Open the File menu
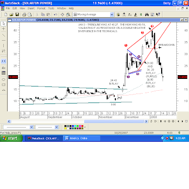The image size is (189, 189). [8, 9]
